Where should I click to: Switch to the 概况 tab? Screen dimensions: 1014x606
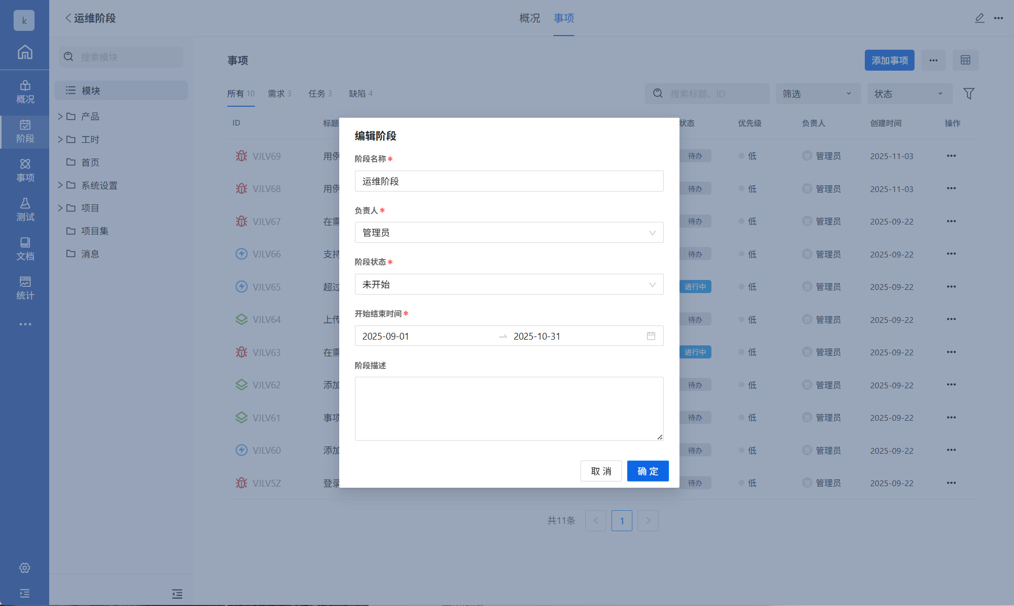point(529,18)
